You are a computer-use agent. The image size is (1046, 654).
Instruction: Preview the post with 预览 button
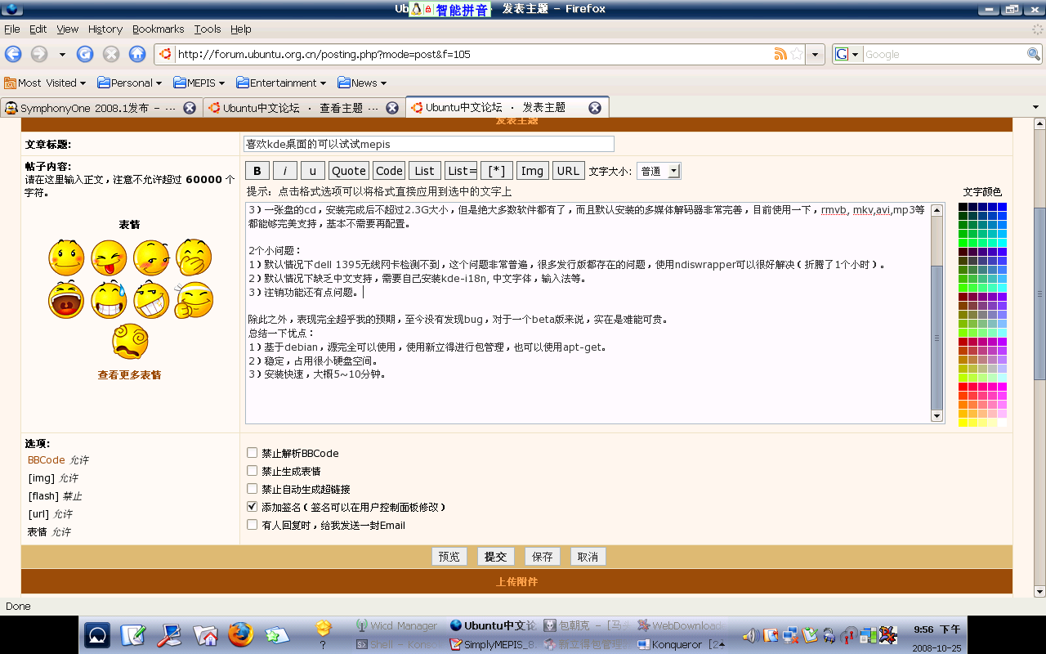tap(449, 557)
